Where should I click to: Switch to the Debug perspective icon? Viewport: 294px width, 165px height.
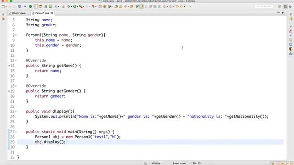point(290,6)
